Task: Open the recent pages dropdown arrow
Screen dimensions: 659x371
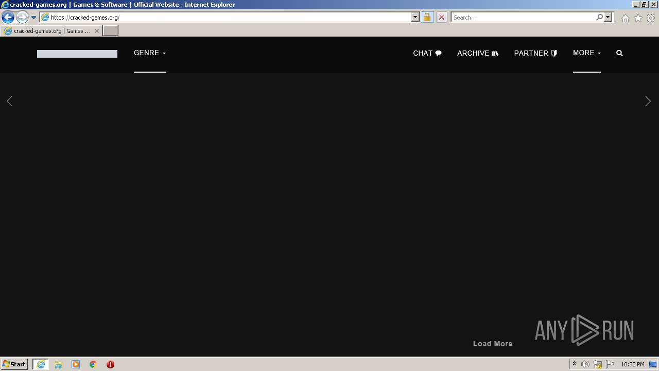Action: (34, 18)
